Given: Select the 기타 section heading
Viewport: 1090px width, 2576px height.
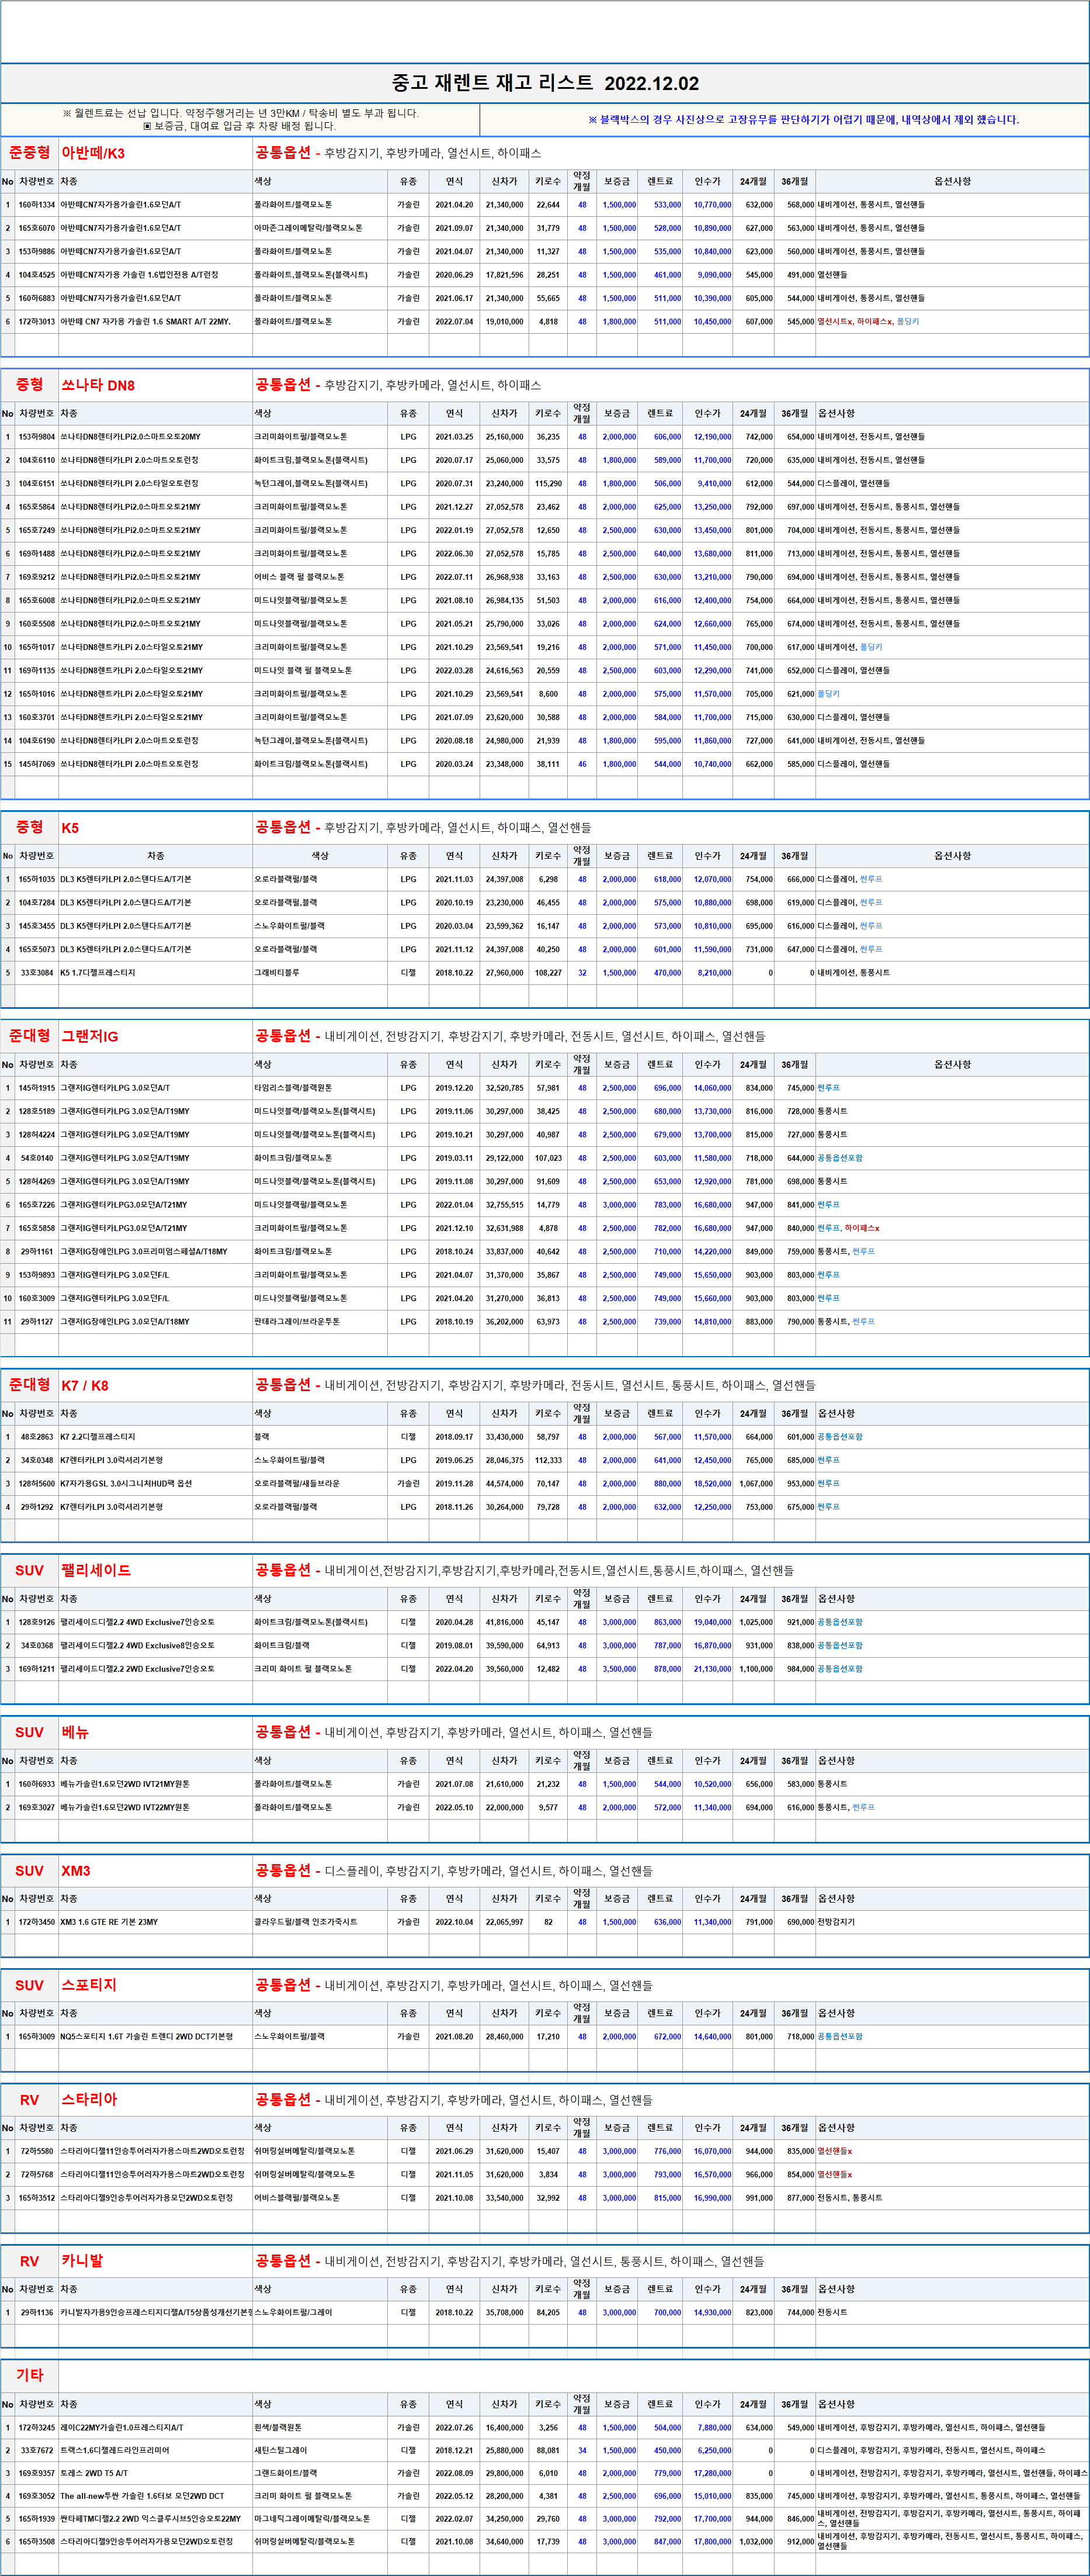Looking at the screenshot, I should (30, 2375).
